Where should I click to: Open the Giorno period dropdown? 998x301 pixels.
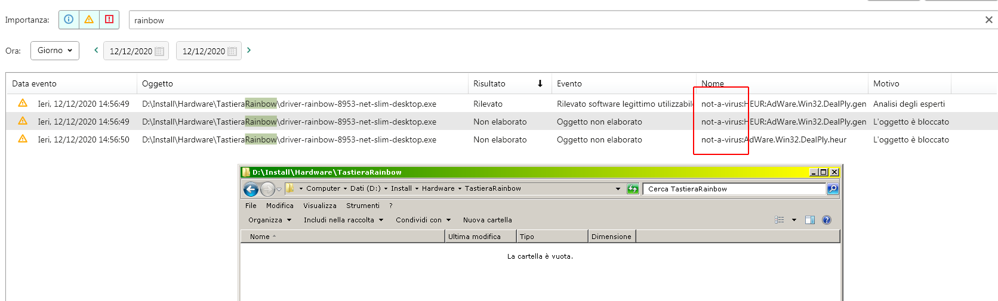(x=55, y=51)
